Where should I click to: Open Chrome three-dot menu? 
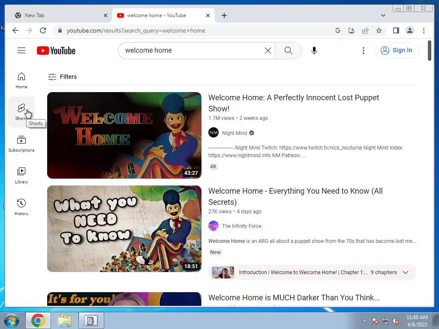point(424,30)
